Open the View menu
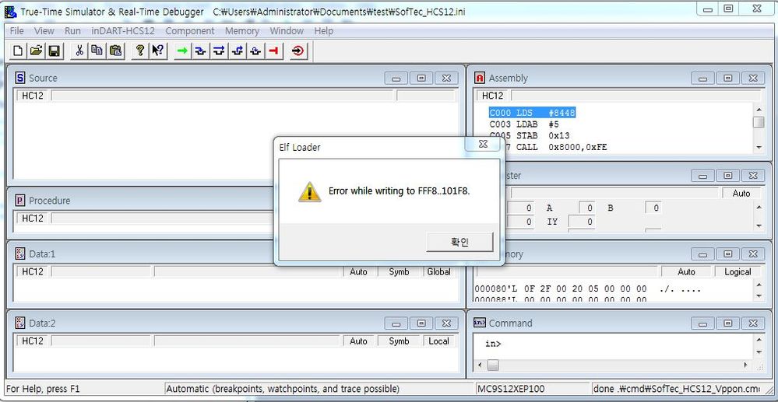 [x=44, y=31]
